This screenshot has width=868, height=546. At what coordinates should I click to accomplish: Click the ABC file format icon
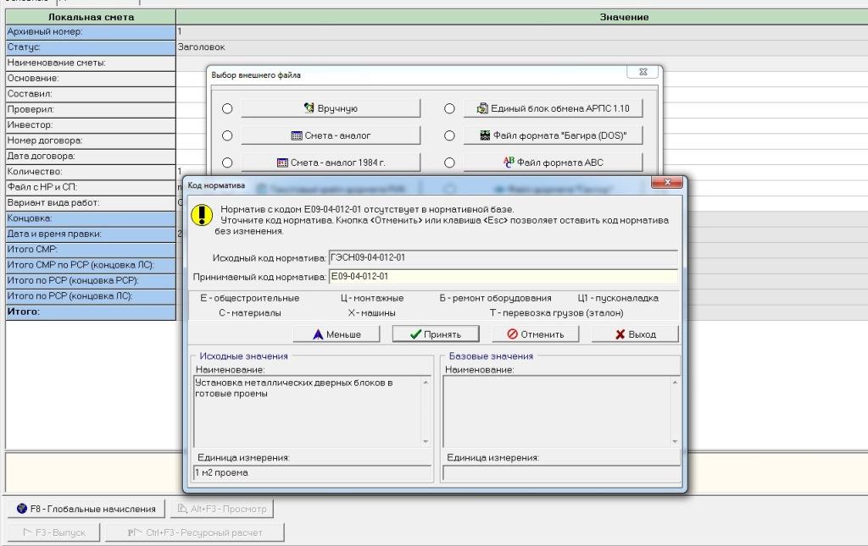(509, 162)
